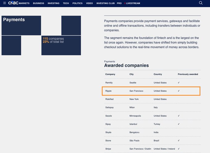Click the Bengaluru city cell
The height and width of the screenshot is (153, 210).
[134, 132]
